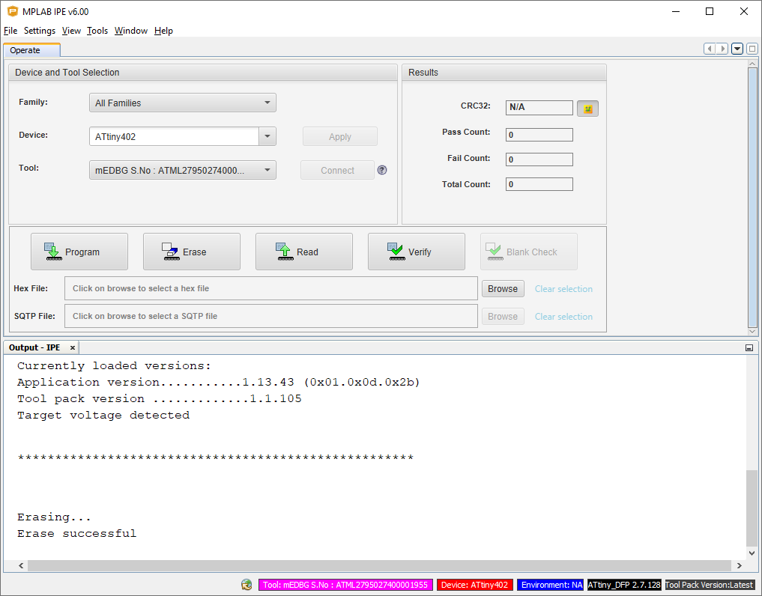Click the Hex File path field
The image size is (762, 596).
271,288
